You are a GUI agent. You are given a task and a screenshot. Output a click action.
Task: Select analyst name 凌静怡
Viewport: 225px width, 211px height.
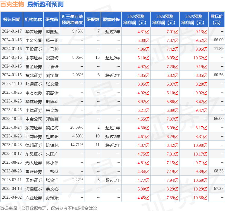pos(52,93)
